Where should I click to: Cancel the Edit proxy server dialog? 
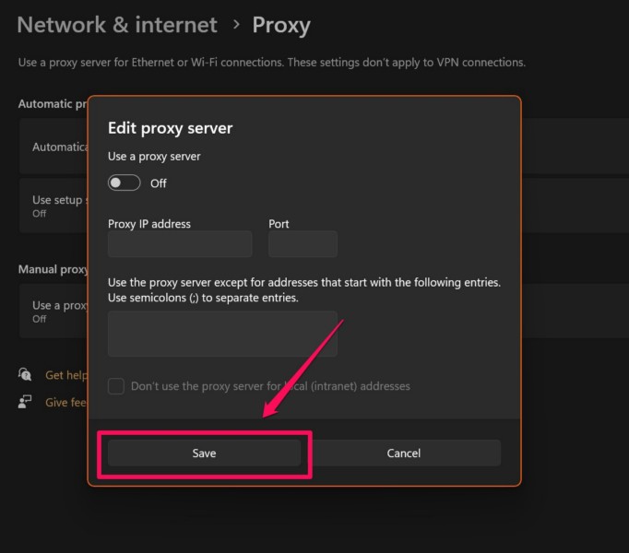click(x=403, y=453)
